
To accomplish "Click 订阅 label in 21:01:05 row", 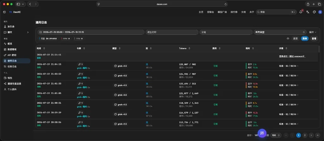I will (x=215, y=95).
